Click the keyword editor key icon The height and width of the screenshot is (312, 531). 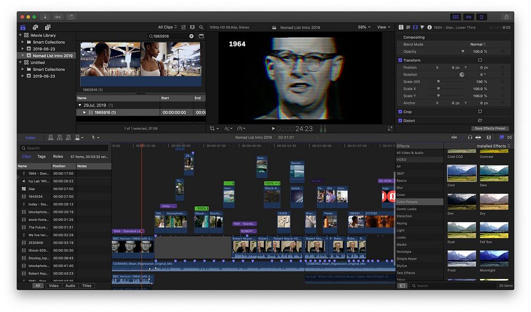(x=57, y=17)
